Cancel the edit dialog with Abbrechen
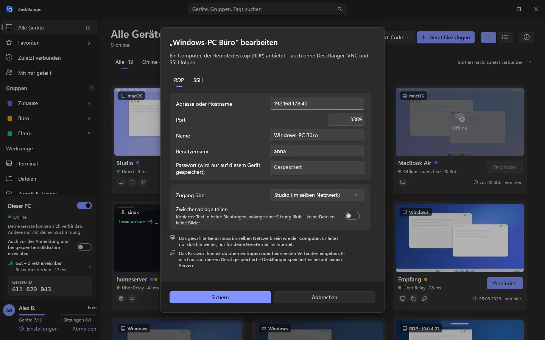Screen dimensions: 545x340 [325, 297]
